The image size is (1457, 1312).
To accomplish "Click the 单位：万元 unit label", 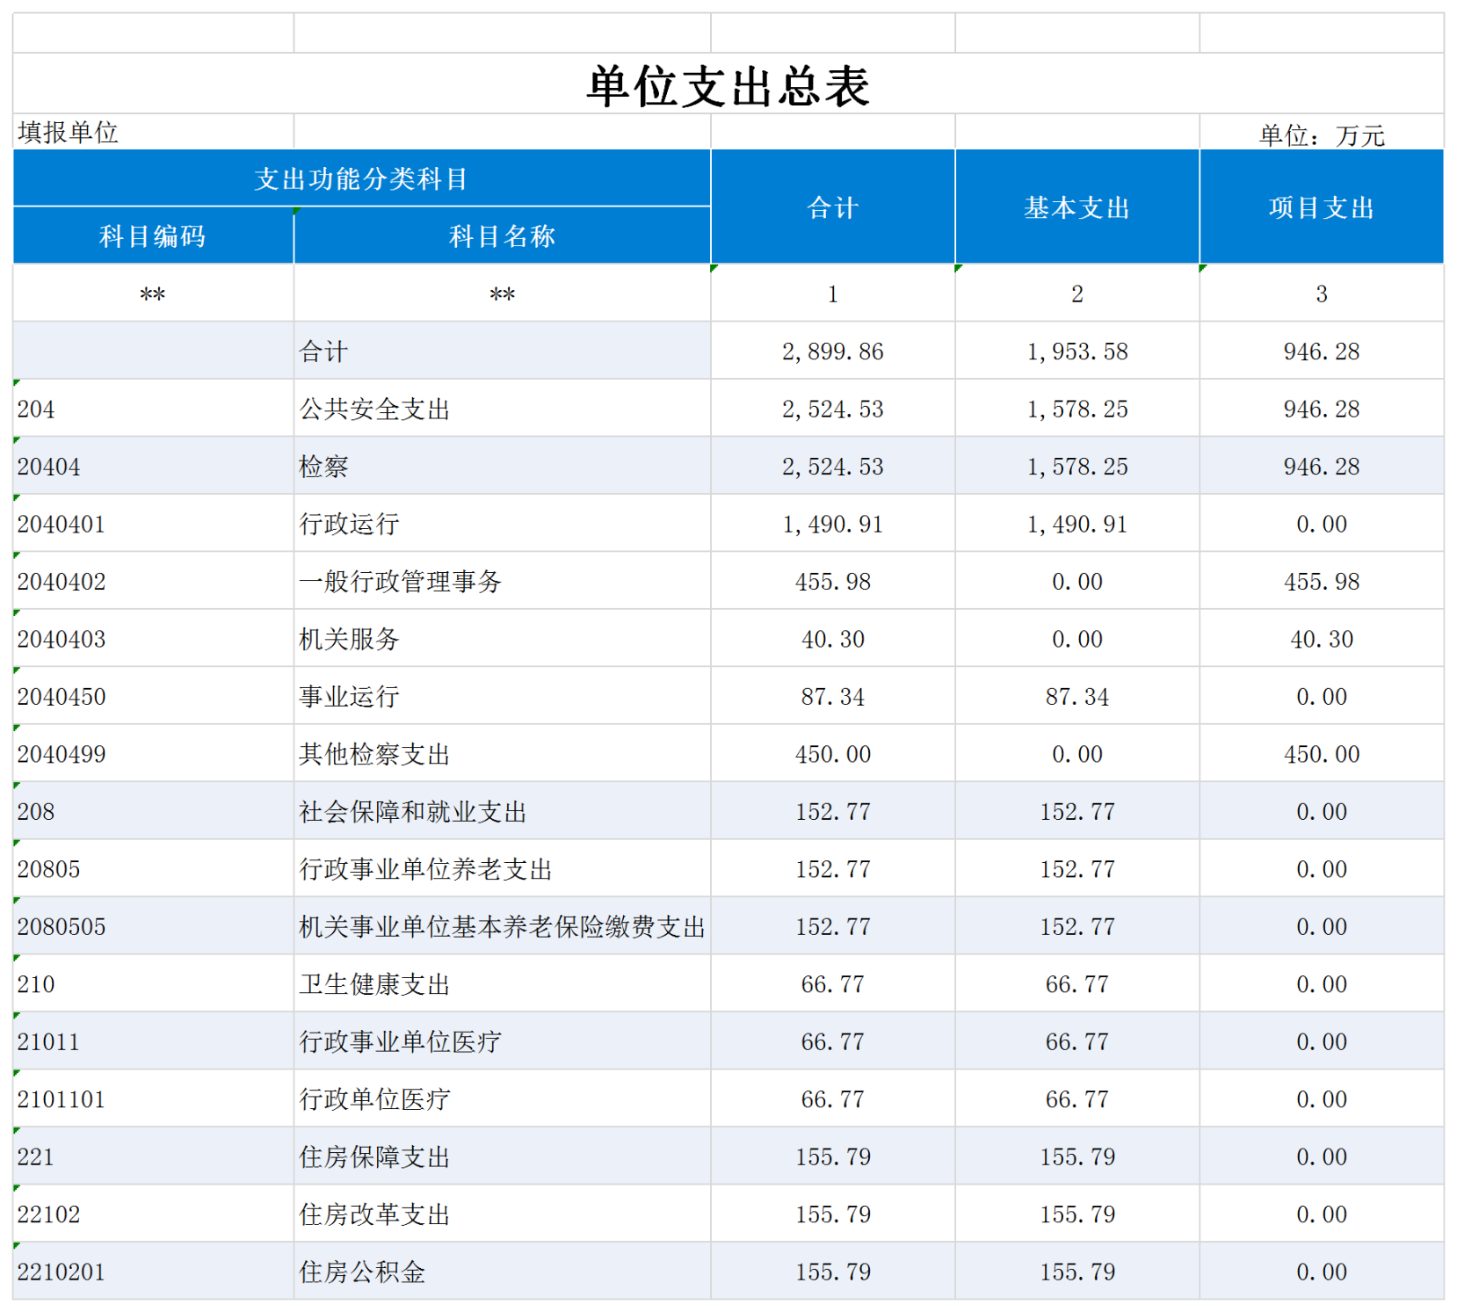I will click(x=1321, y=135).
